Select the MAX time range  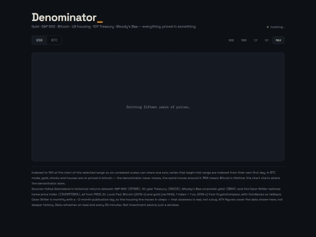tap(279, 40)
